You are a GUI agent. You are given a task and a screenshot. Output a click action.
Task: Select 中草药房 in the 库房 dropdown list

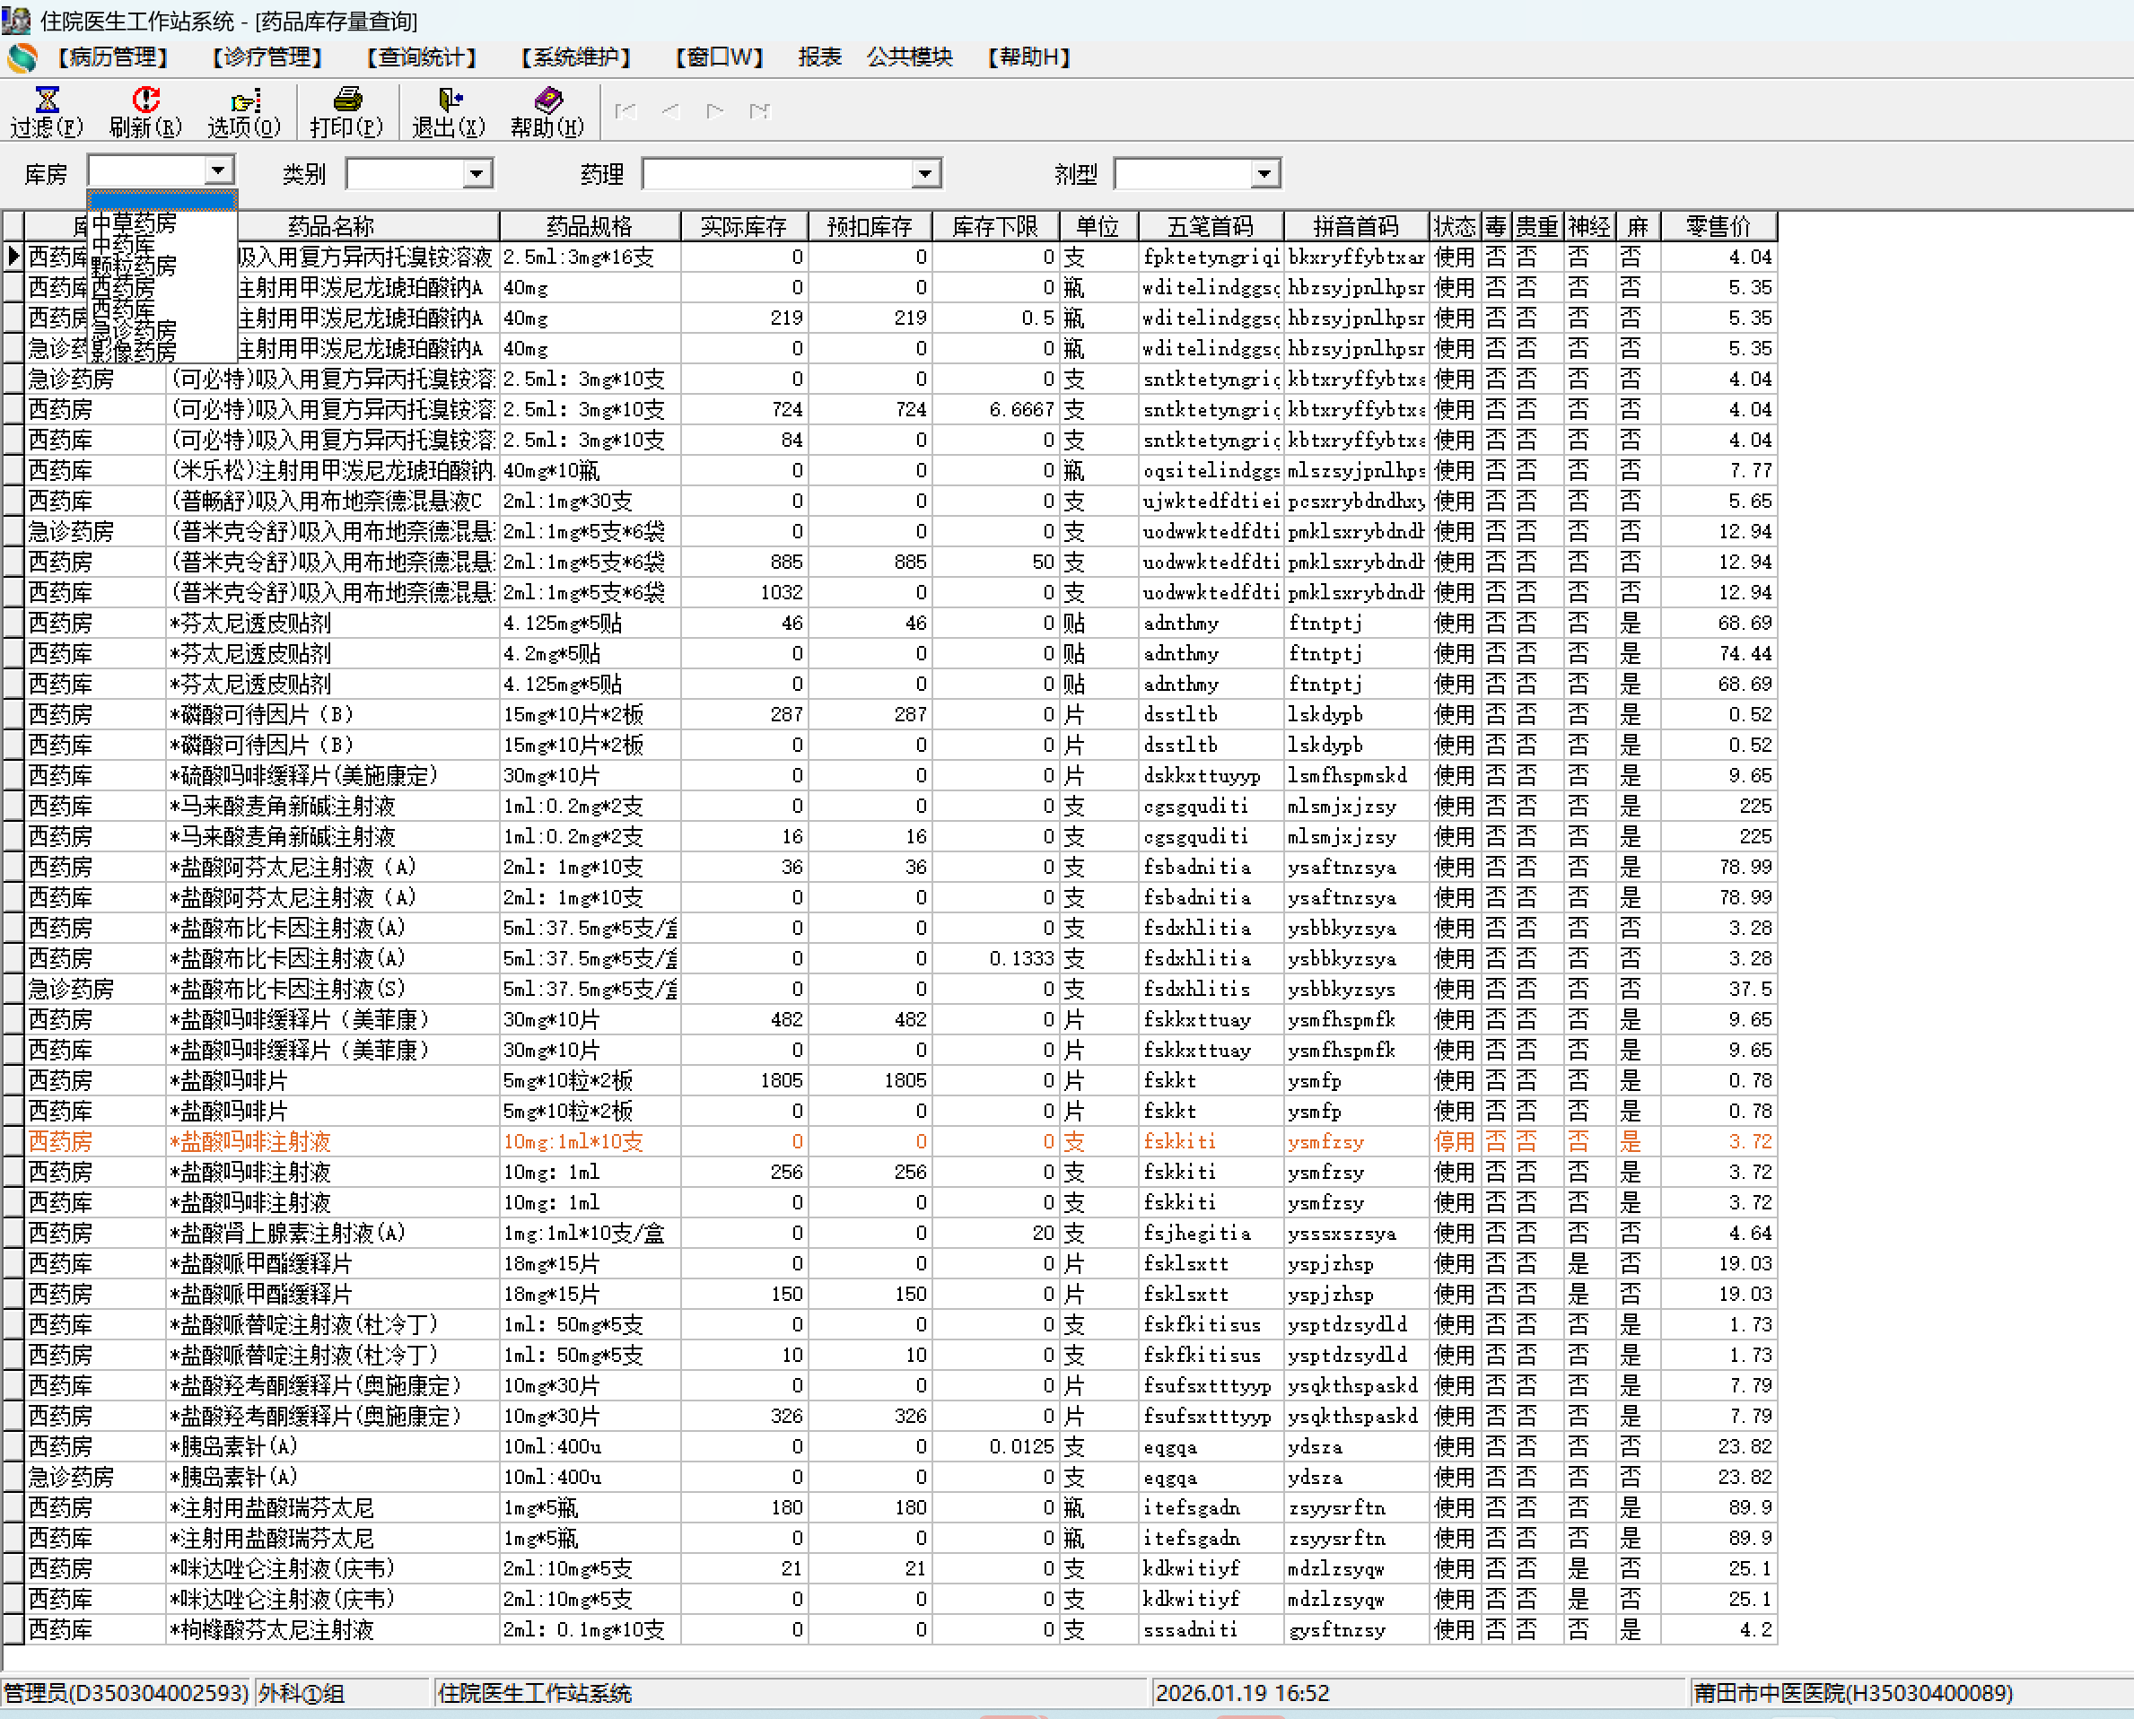click(134, 223)
